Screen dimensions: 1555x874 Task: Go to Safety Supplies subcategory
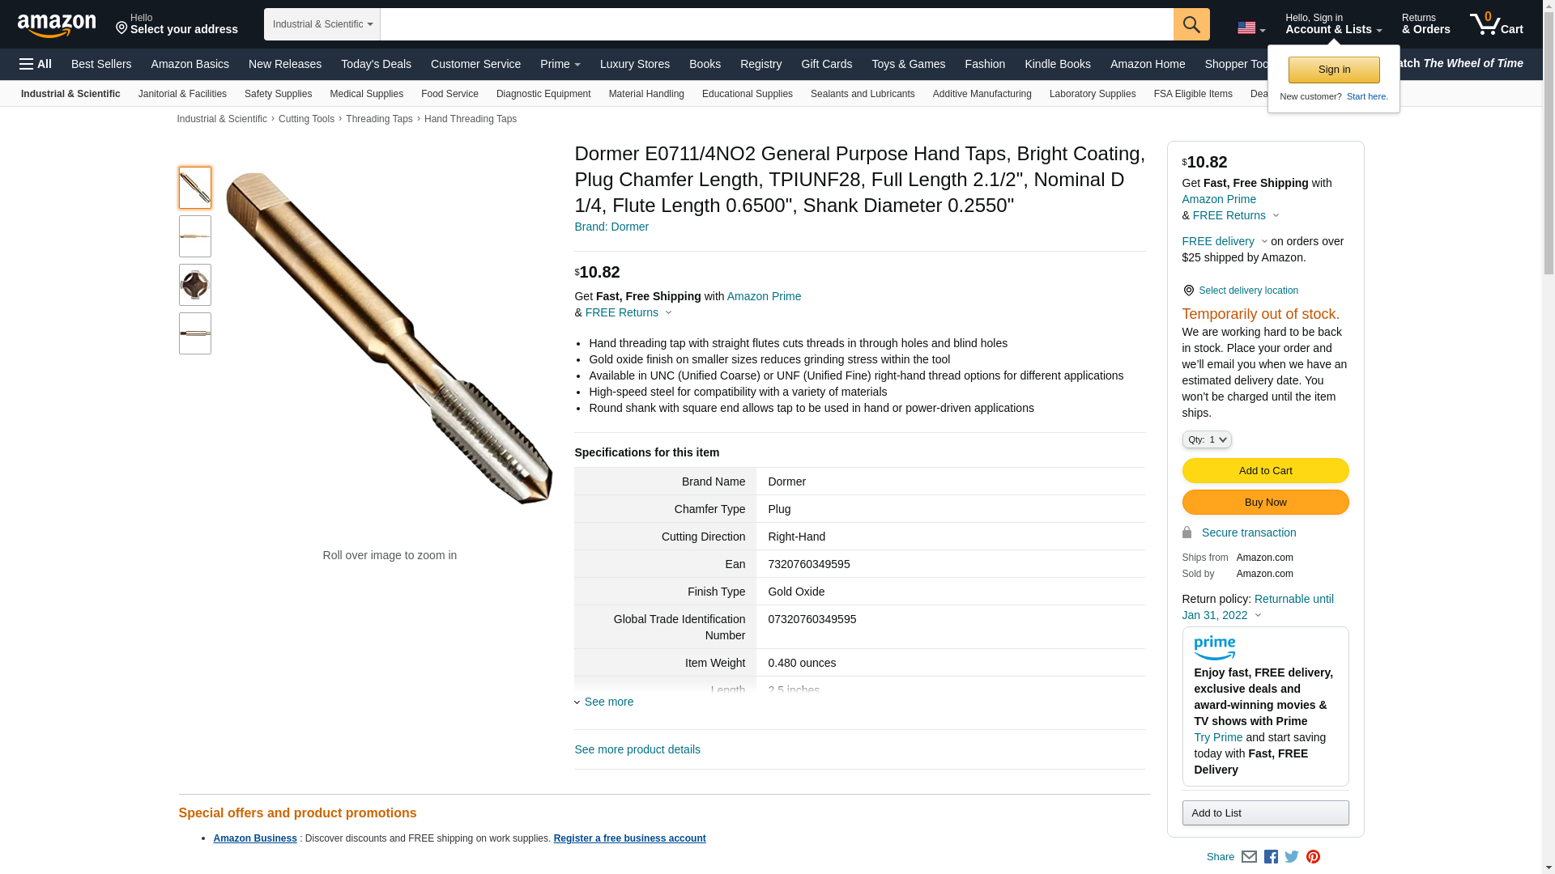click(278, 94)
